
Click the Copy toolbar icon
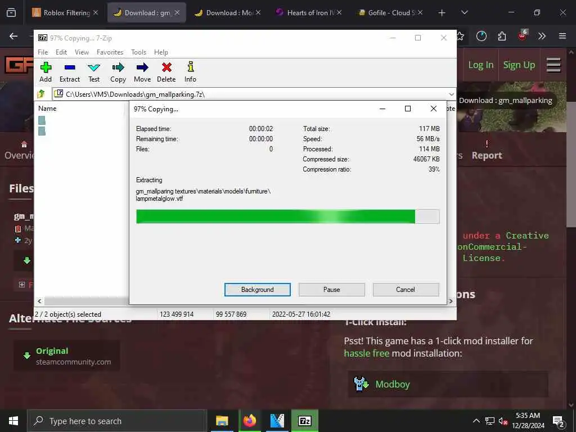118,72
